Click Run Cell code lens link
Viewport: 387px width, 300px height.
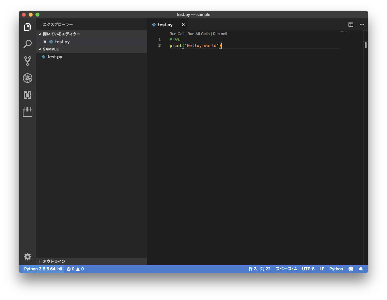(x=177, y=34)
